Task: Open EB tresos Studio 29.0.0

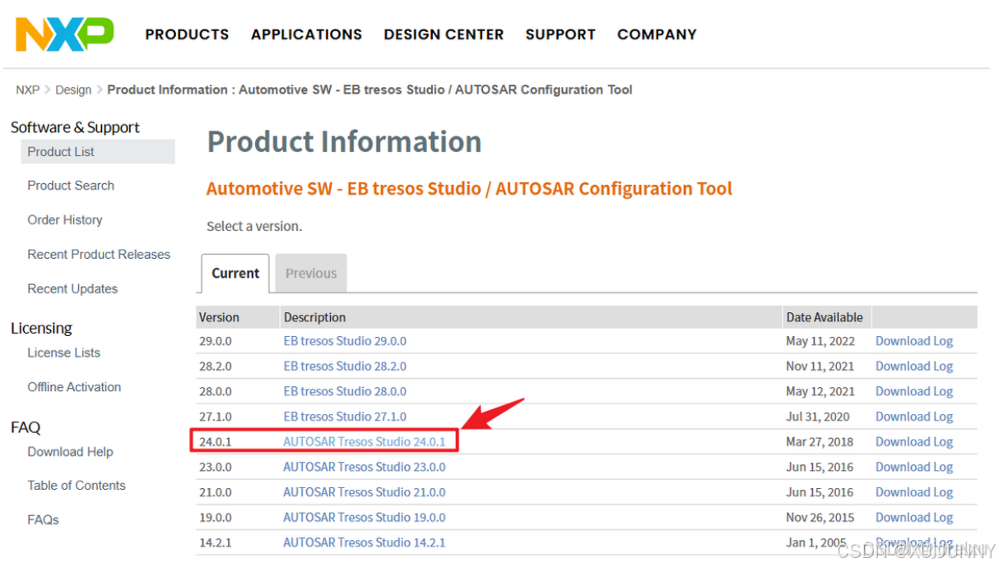Action: tap(345, 341)
